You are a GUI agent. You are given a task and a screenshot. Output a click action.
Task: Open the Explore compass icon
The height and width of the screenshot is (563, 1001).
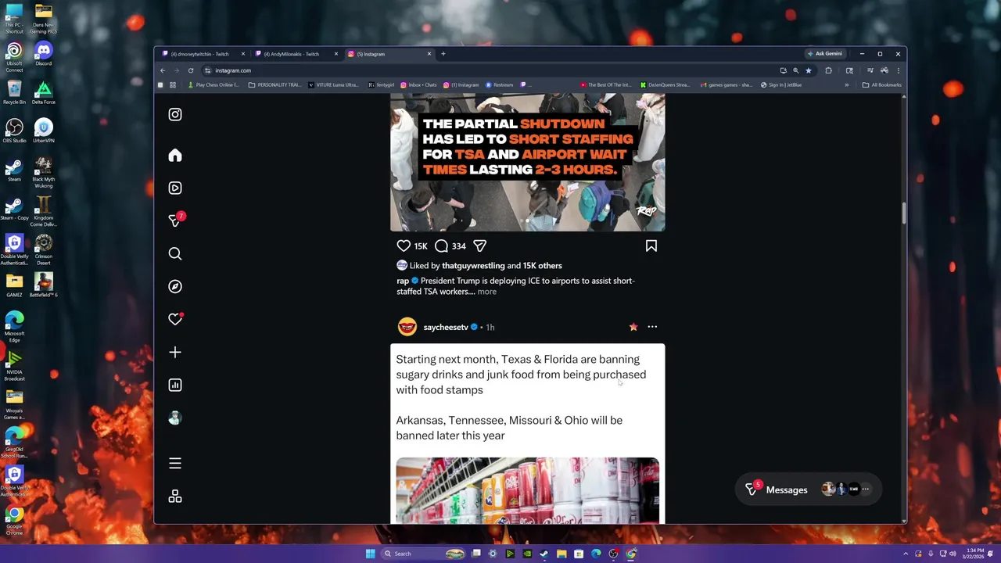175,287
